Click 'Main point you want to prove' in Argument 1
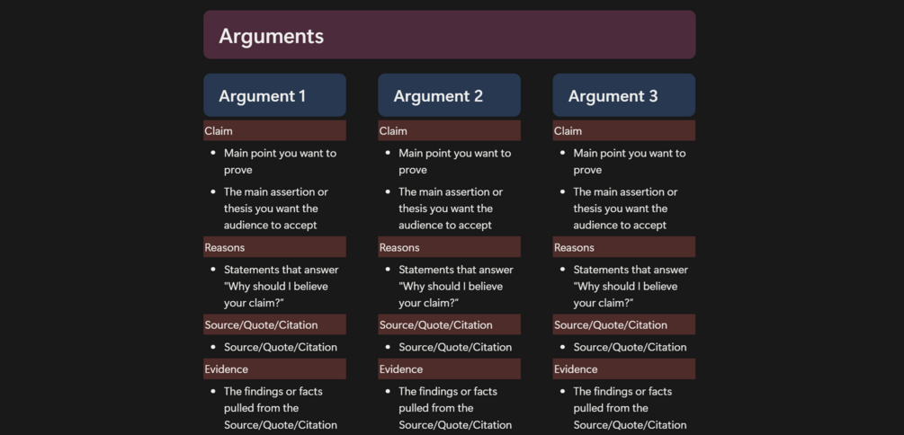This screenshot has width=904, height=435. [280, 161]
